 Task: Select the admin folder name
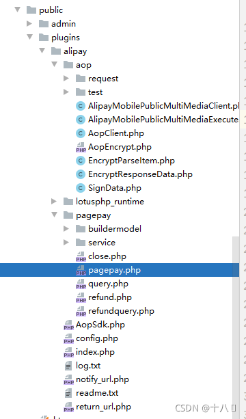(x=64, y=24)
